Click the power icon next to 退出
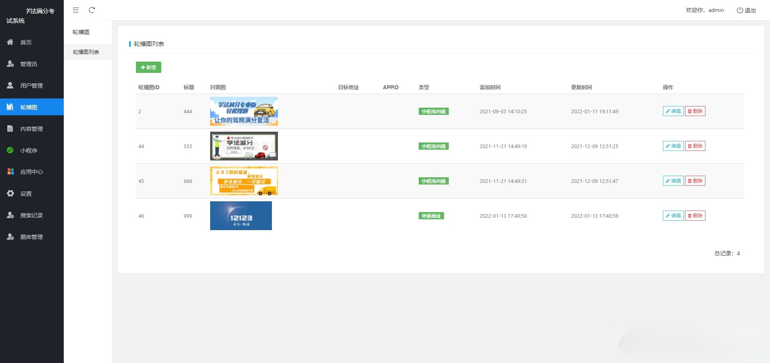770x363 pixels. click(739, 10)
